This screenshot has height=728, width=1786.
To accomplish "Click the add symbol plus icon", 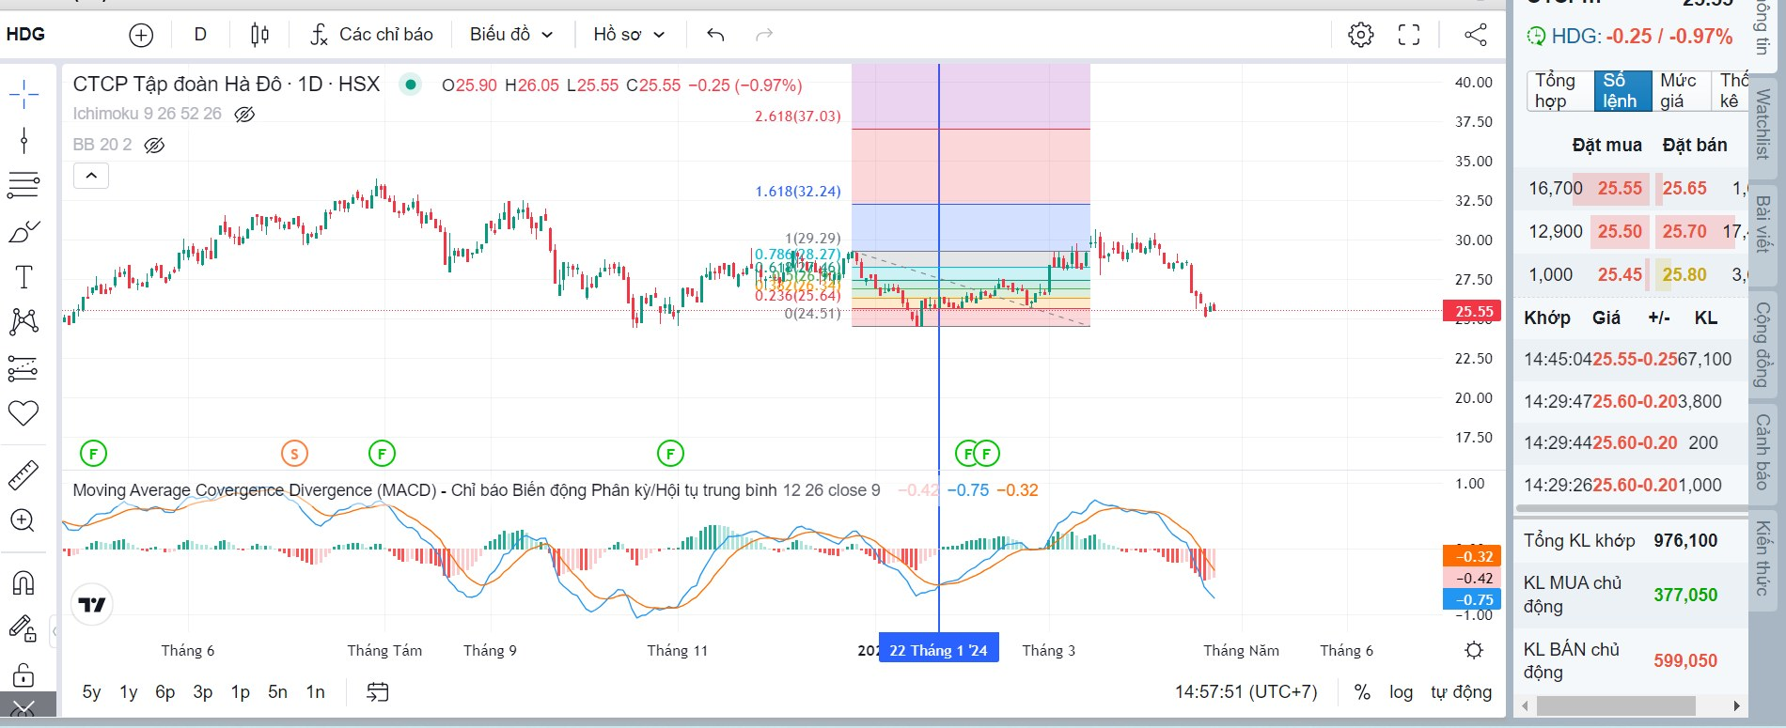I will click(x=141, y=36).
